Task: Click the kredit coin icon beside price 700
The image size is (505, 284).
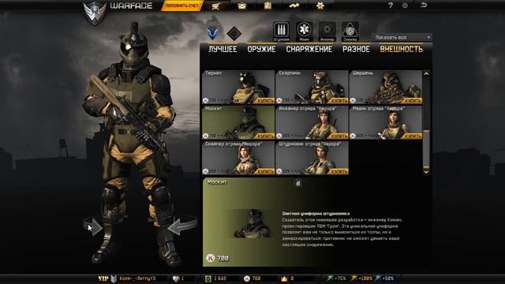Action: (x=211, y=258)
